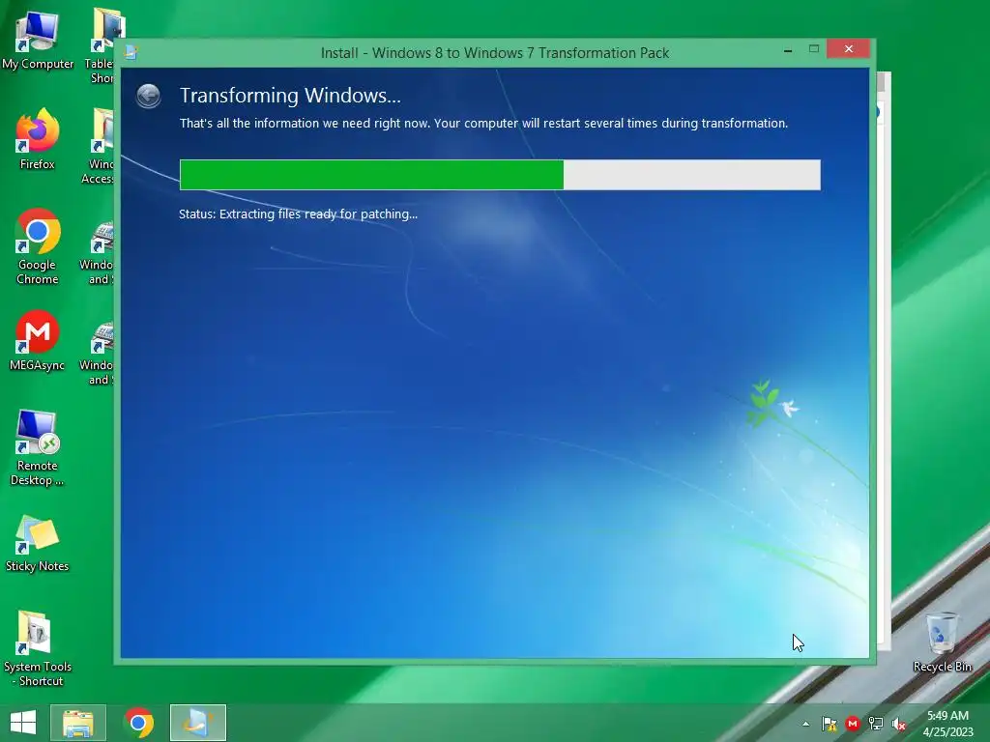Open clock showing 5:49 AM
990x742 pixels.
tap(947, 724)
